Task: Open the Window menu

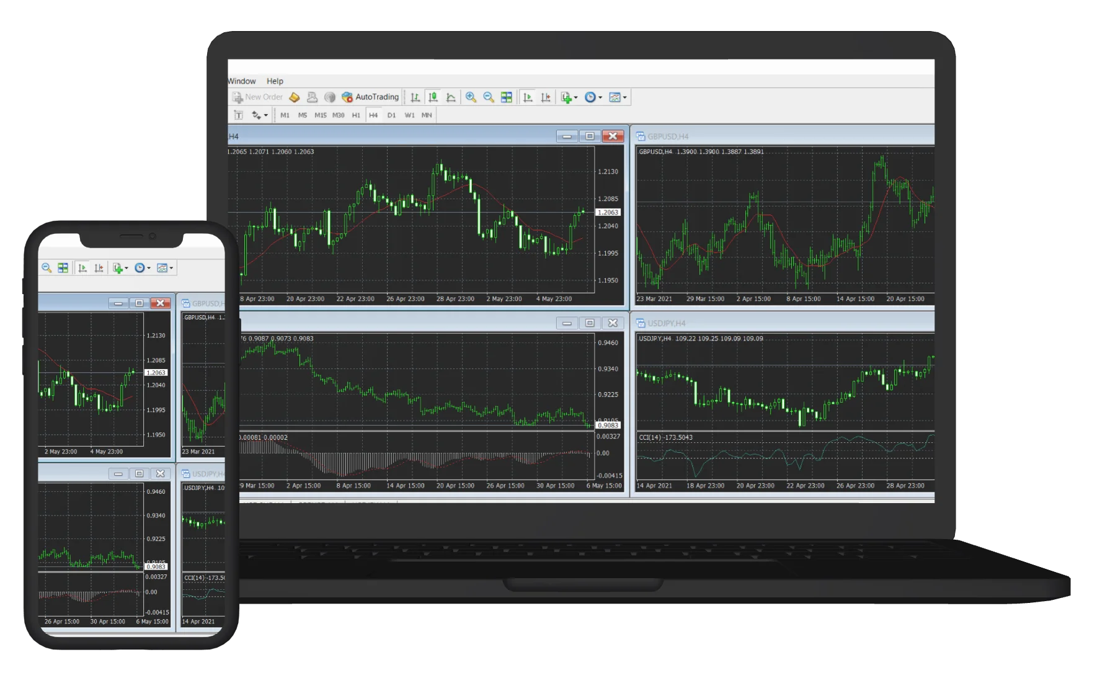Action: click(x=242, y=81)
